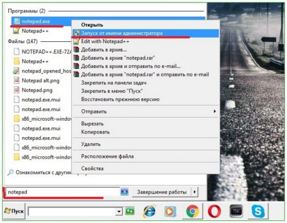Choose Запуск от имени администратора
The width and height of the screenshot is (287, 223).
[x=122, y=33]
